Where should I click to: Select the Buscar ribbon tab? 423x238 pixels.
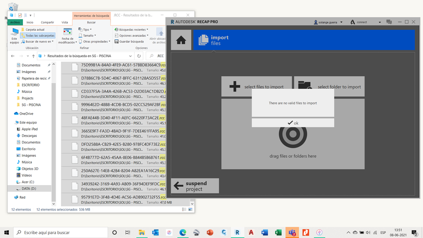click(91, 22)
